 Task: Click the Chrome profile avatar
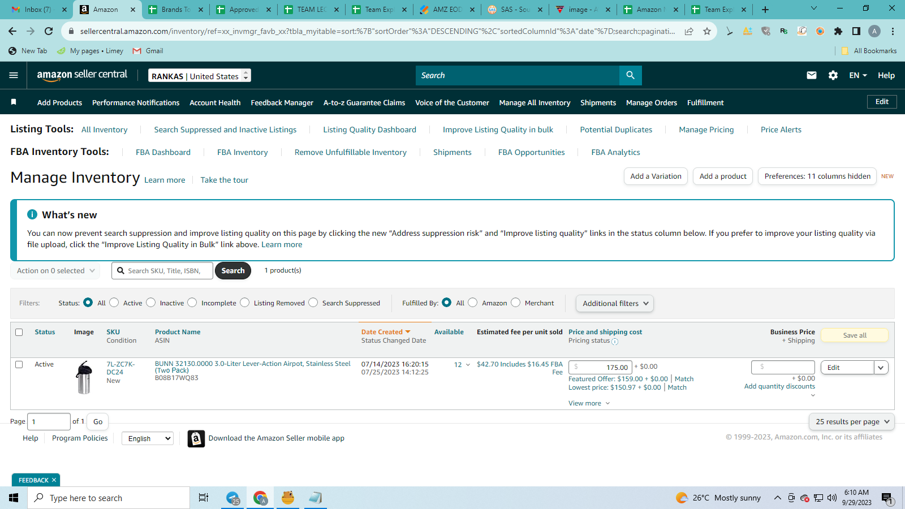[874, 31]
